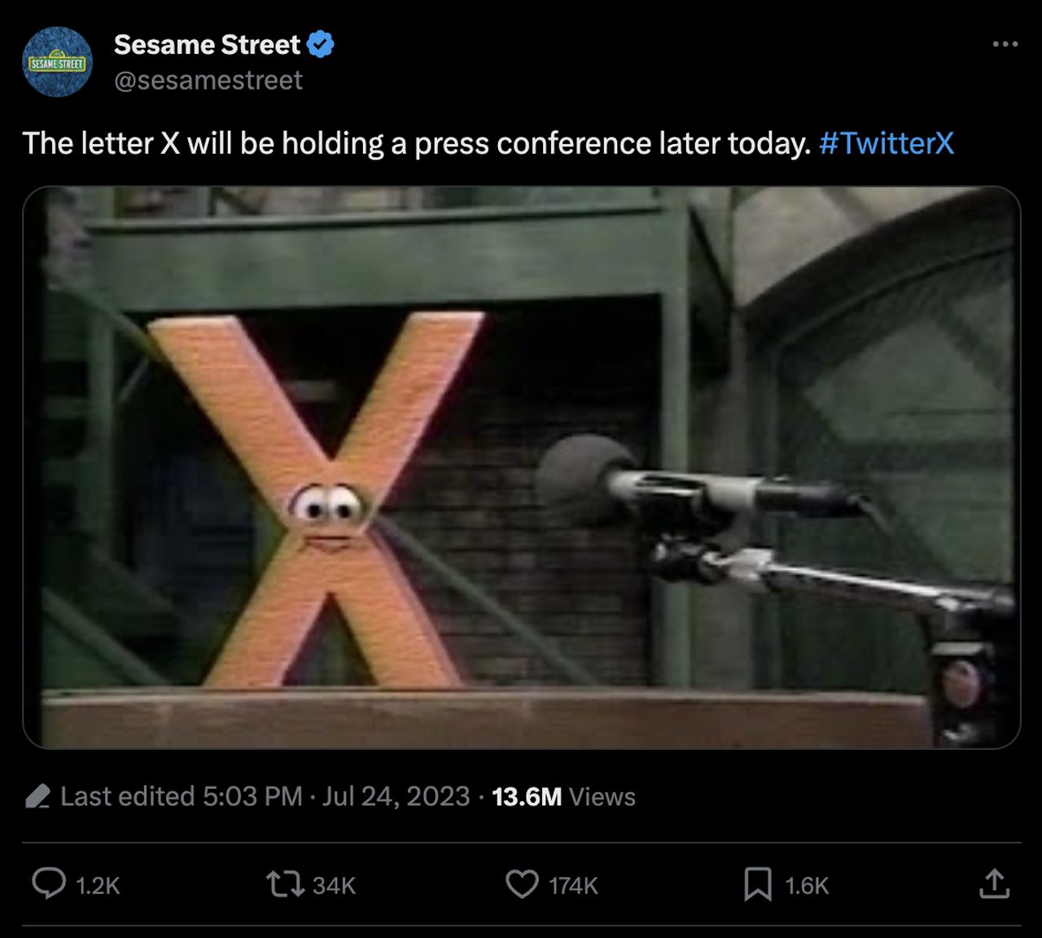Click the 34K reposts count
Screen dimensions: 1042x938
click(334, 886)
